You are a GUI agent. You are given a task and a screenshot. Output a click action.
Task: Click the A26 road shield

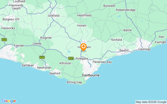[42, 57]
